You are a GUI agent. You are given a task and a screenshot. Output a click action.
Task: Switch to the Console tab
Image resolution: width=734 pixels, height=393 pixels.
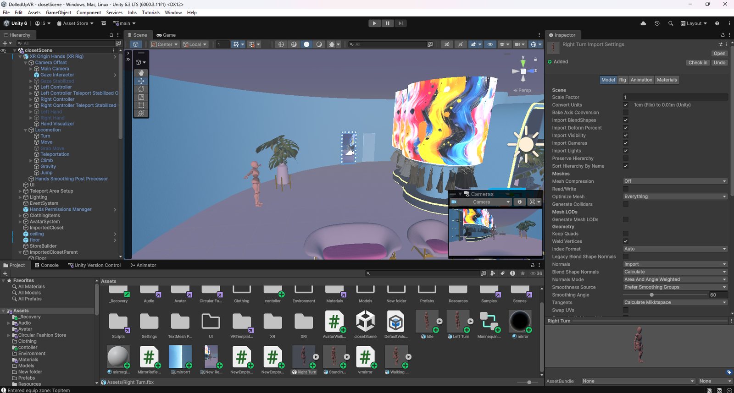47,265
